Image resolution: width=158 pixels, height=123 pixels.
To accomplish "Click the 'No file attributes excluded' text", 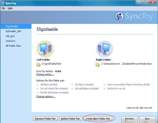I will 54,93.
